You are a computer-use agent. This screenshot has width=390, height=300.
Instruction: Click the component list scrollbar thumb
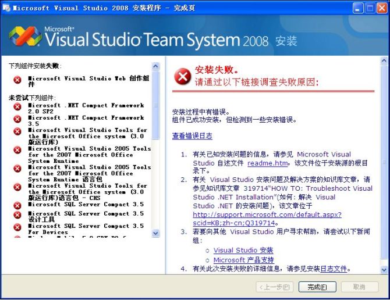click(155, 105)
